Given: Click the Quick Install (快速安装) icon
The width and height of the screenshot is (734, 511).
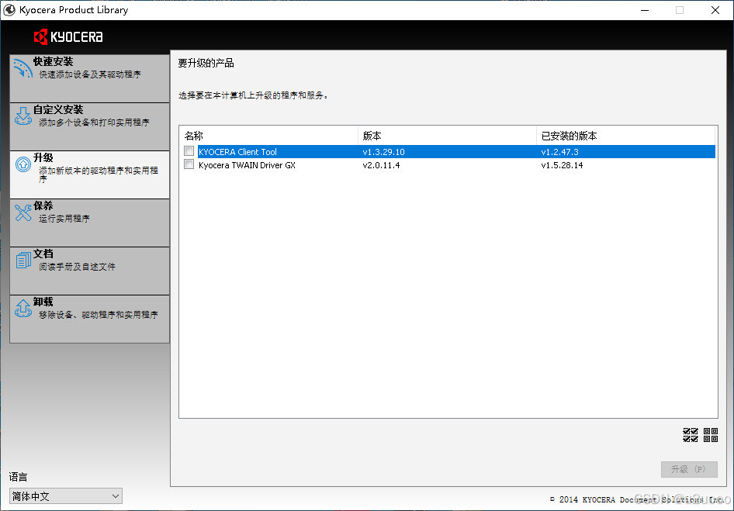Looking at the screenshot, I should click(x=23, y=68).
